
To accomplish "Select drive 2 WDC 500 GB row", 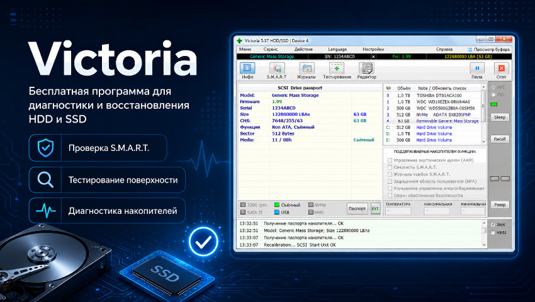I will pyautogui.click(x=432, y=108).
